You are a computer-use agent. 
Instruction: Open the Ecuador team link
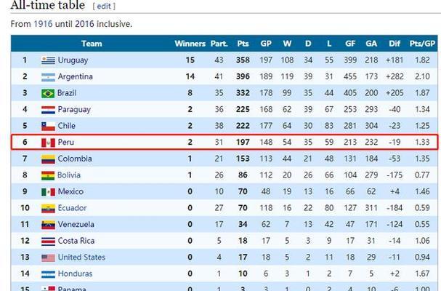[x=72, y=208]
